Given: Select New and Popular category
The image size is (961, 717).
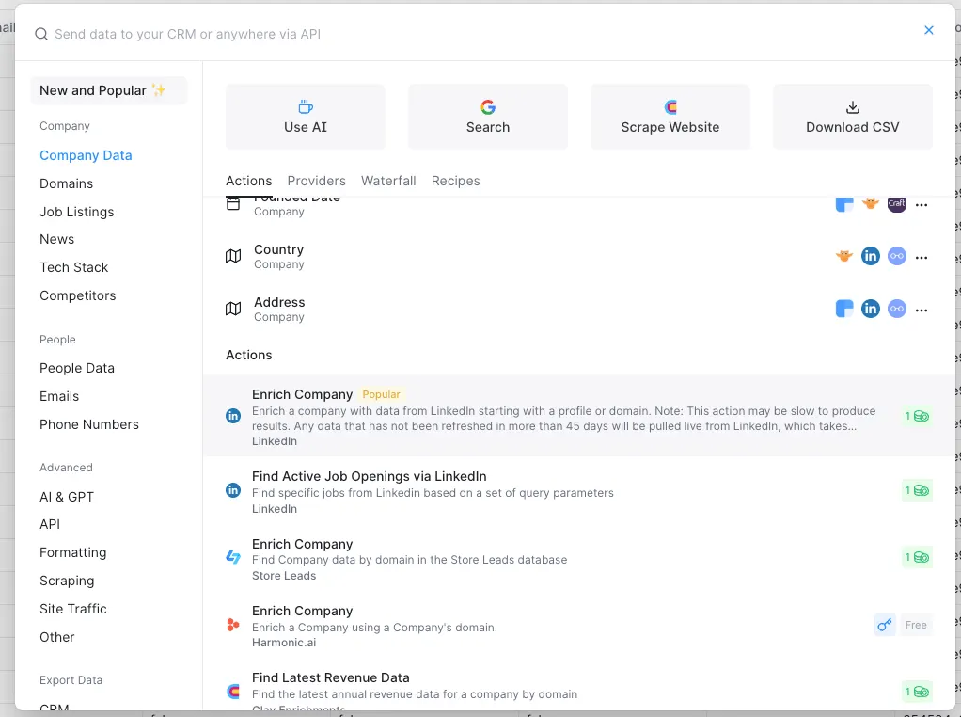Looking at the screenshot, I should (109, 90).
